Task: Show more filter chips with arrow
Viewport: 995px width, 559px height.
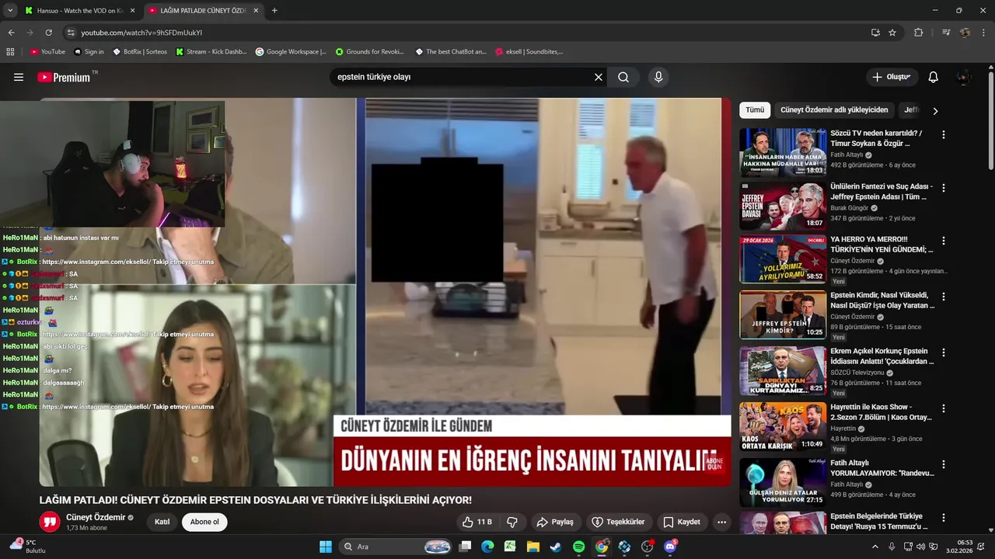Action: click(935, 110)
